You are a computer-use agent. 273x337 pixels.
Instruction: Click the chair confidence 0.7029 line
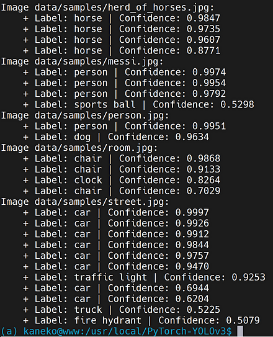point(122,191)
